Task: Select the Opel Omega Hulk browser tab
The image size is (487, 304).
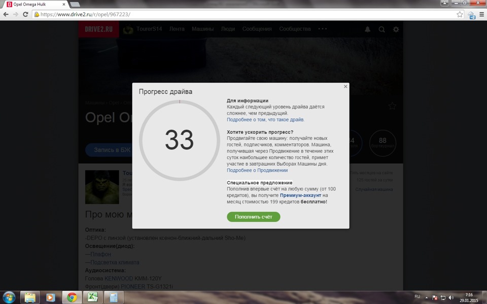Action: tap(37, 5)
